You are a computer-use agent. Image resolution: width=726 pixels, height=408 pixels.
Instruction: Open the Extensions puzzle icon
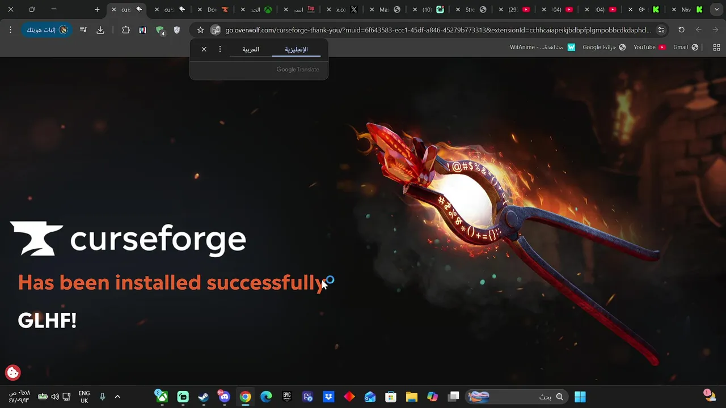126,30
